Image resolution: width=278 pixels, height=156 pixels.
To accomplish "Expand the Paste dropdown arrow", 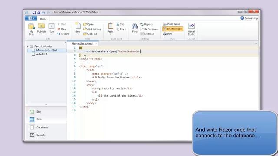I will pyautogui.click(x=110, y=34).
